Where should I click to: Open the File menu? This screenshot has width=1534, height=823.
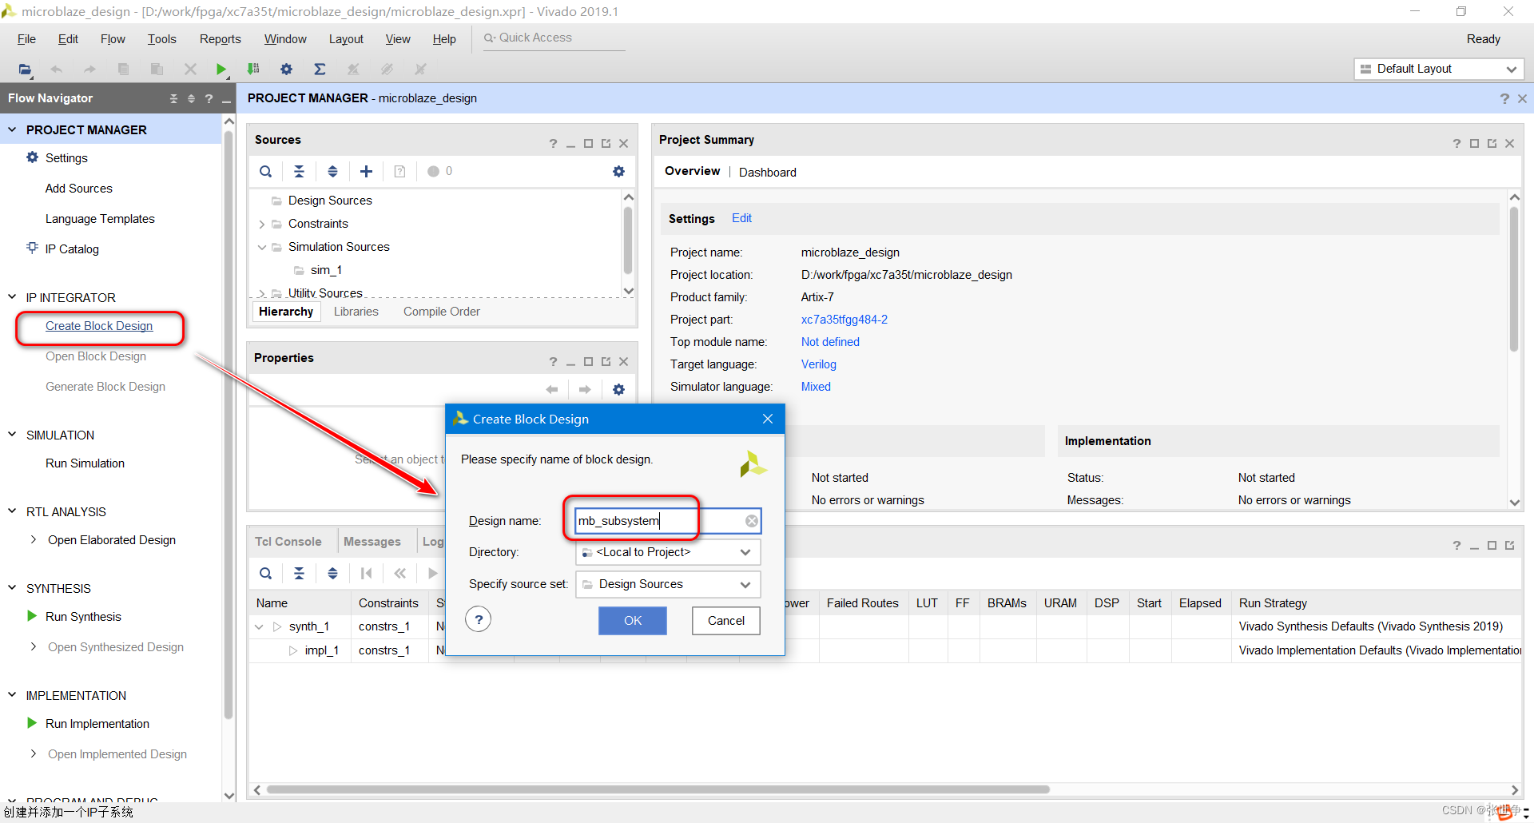click(26, 39)
